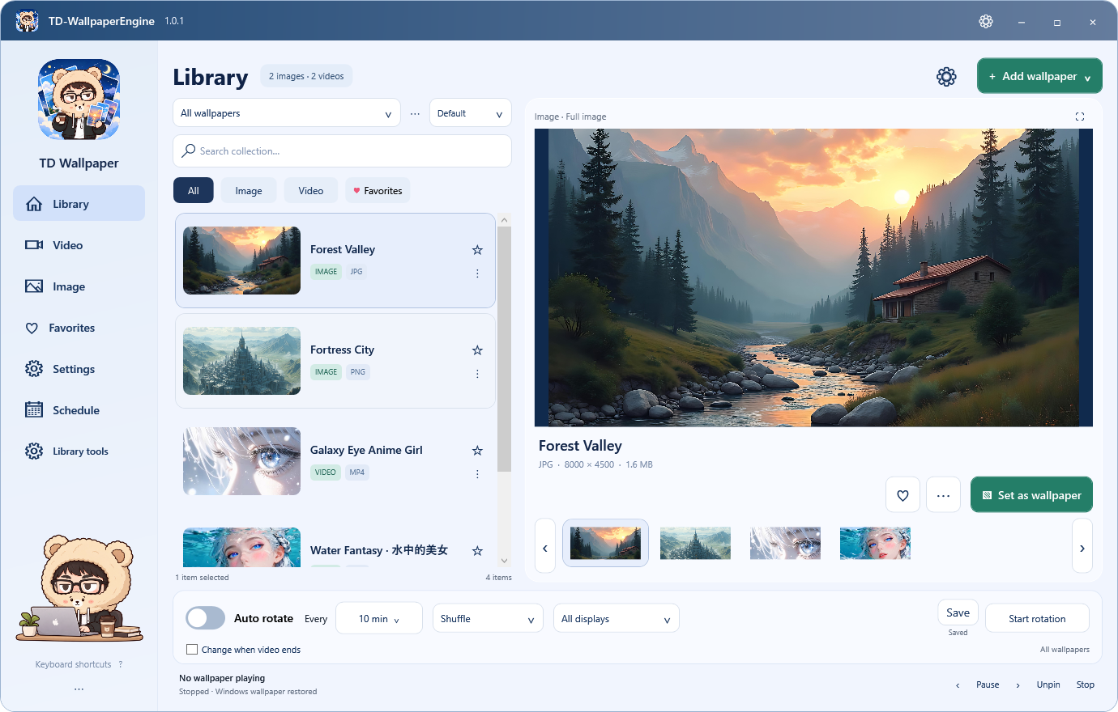1118x712 pixels.
Task: Click library settings gear beside Add wallpaper
Action: point(946,77)
